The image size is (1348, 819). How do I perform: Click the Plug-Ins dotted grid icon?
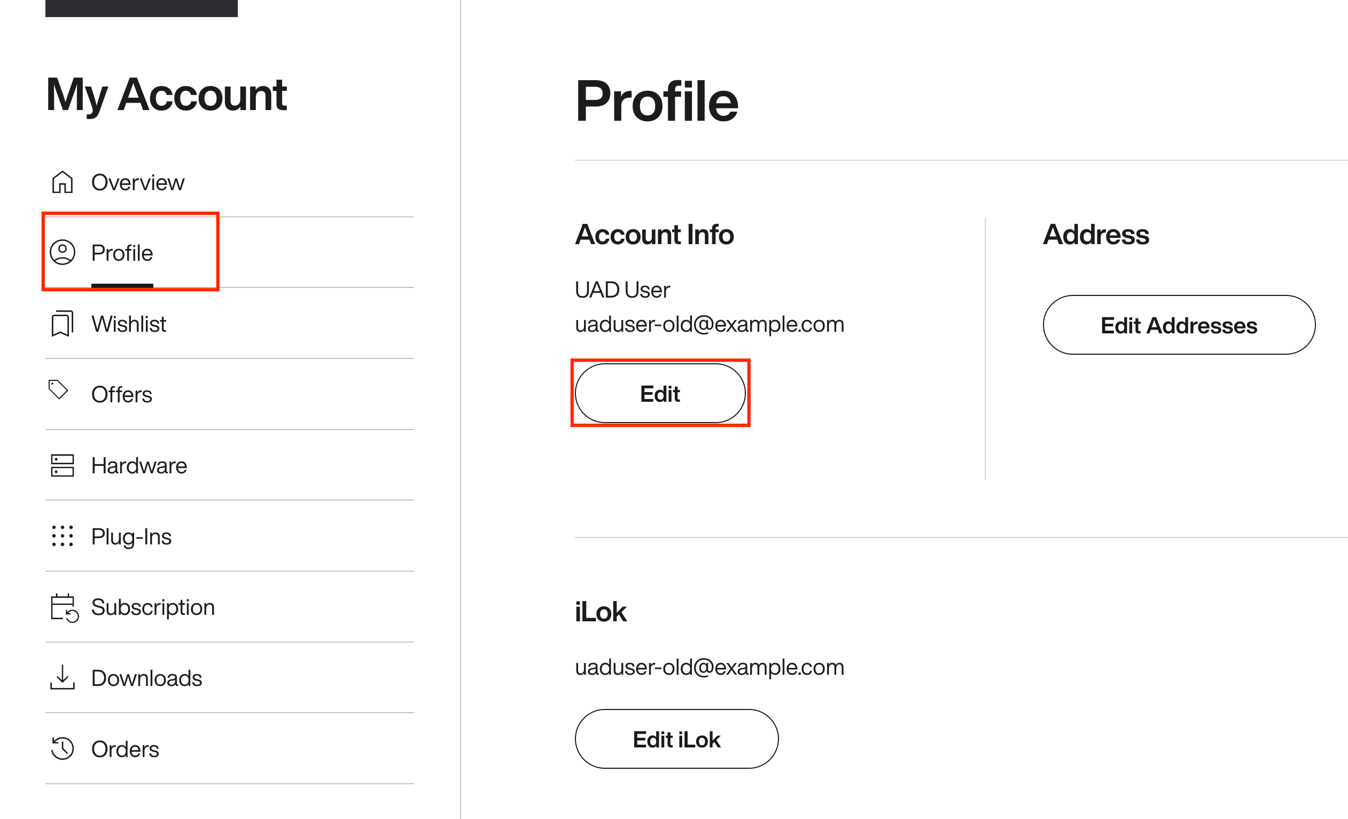coord(63,536)
